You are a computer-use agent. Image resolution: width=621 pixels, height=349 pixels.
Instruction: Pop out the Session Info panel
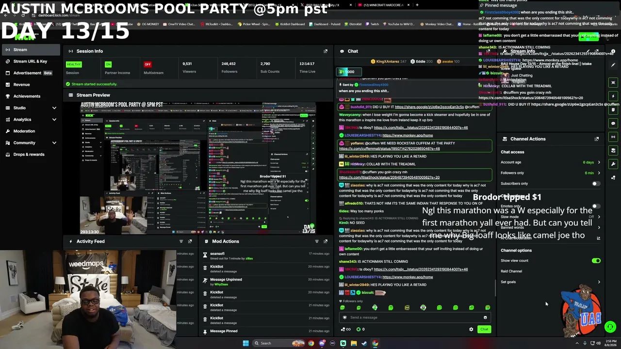[x=326, y=51]
